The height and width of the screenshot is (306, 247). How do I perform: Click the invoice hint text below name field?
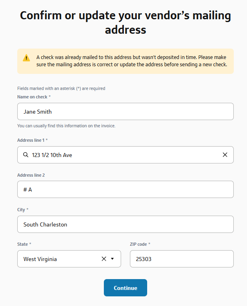click(x=66, y=126)
